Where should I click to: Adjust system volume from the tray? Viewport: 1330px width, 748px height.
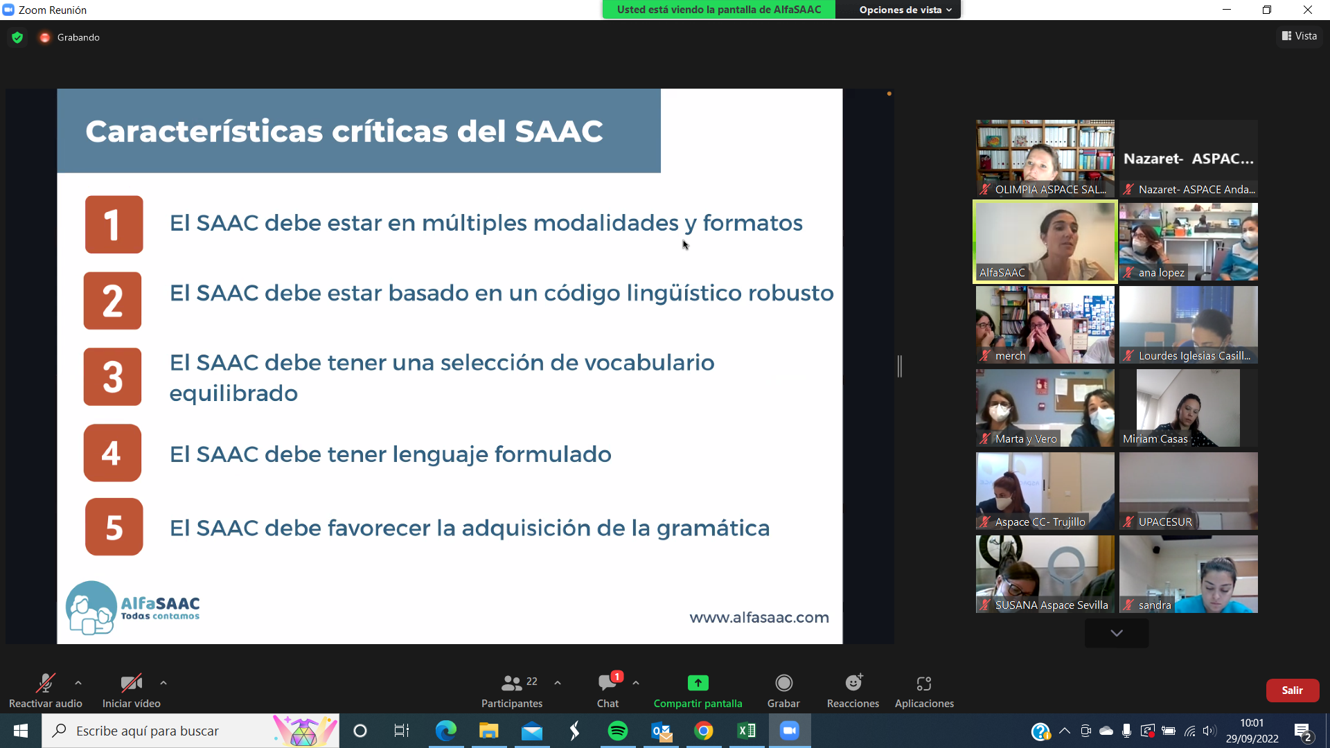click(1211, 731)
